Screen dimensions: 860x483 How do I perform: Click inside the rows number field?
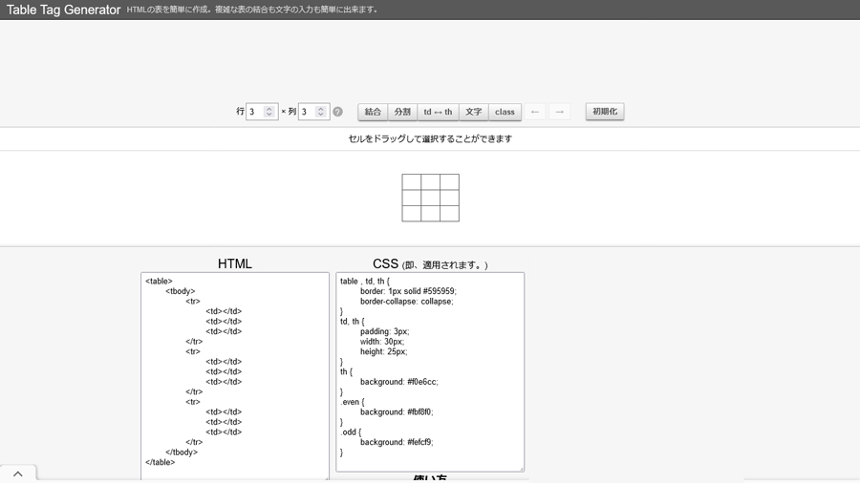coord(255,112)
